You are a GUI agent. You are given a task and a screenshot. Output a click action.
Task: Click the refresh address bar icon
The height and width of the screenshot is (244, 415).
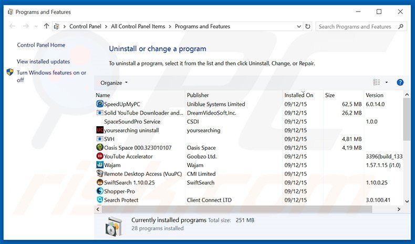(307, 26)
